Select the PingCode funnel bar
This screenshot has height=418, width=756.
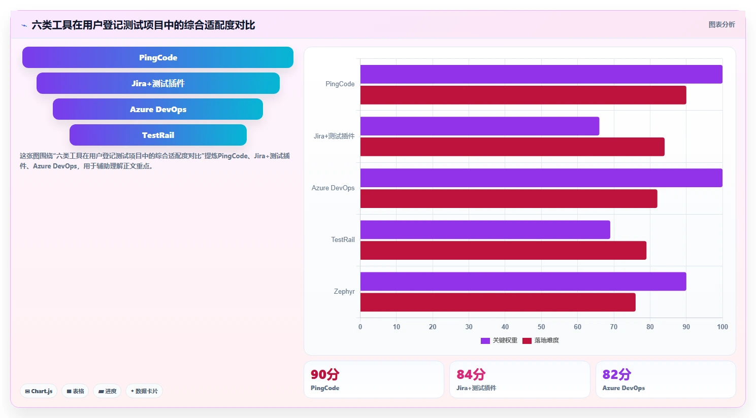pos(158,57)
